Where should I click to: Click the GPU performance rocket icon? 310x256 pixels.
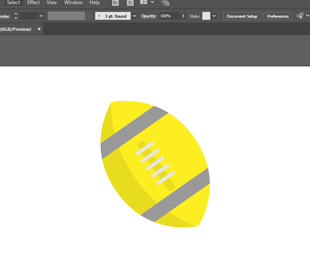[165, 3]
